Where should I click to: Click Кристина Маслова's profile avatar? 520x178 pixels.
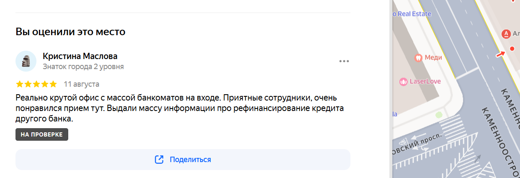[x=26, y=61]
